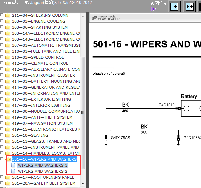
Task: Click the G4D178AS ground label
Action: point(120,138)
